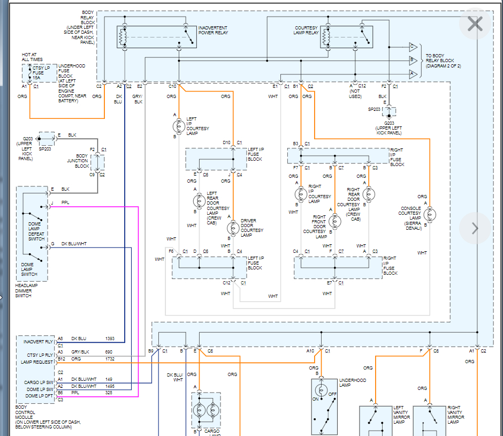Click the LAMP REQUEST pin label
Viewport: 503px width, 436px height.
[x=36, y=362]
